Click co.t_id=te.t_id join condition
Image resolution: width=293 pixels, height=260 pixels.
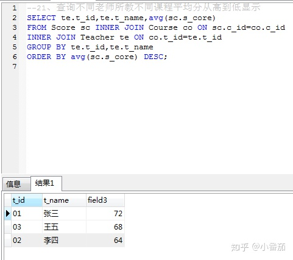point(185,37)
